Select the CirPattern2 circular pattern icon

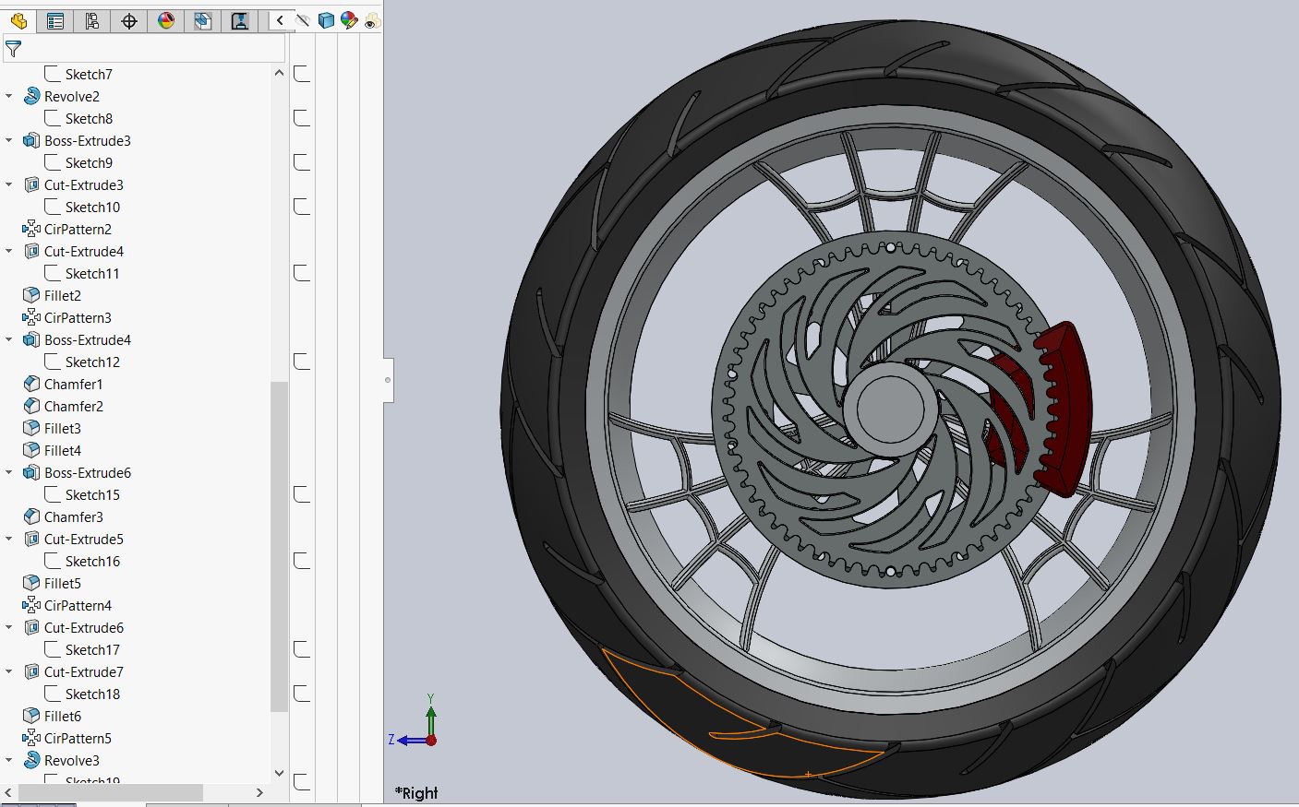(x=31, y=229)
